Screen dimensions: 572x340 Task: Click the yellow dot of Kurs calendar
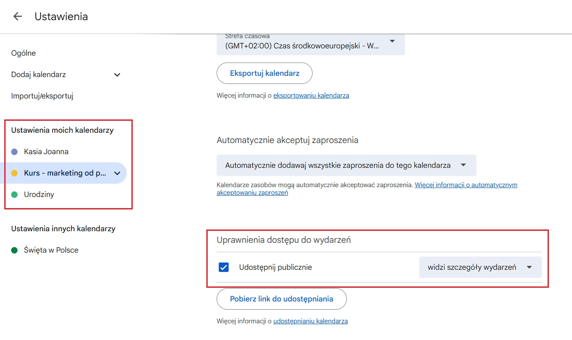pos(14,173)
